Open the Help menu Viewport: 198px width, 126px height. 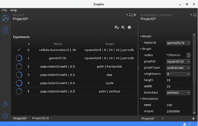tap(14, 10)
